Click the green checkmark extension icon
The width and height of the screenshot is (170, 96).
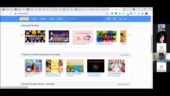pos(120,14)
